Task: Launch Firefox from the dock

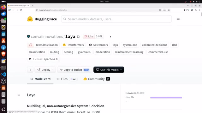Action: 3,7
